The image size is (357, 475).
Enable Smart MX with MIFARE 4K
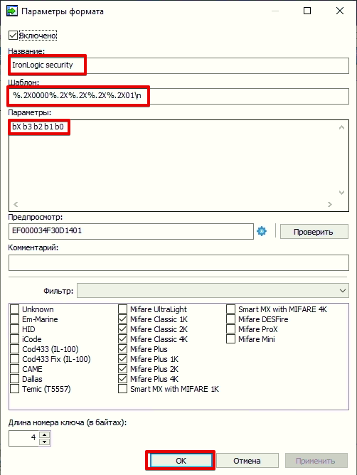[230, 309]
